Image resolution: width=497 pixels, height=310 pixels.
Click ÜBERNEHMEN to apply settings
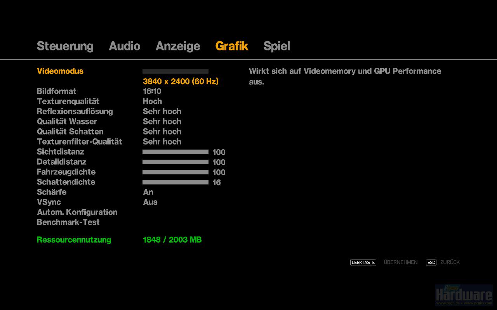401,262
